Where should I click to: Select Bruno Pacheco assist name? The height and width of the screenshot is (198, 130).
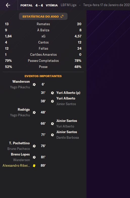pyautogui.click(x=18, y=149)
